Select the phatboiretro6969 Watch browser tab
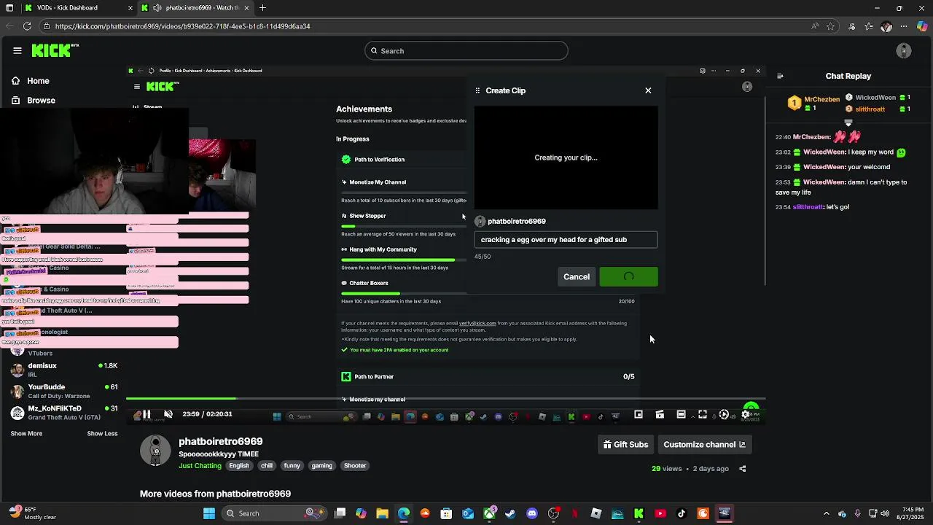 pyautogui.click(x=197, y=8)
